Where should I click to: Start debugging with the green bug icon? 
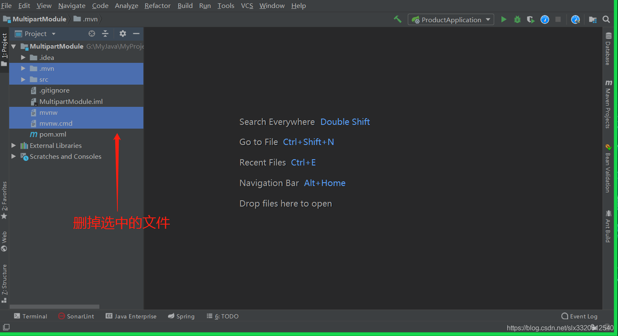pyautogui.click(x=517, y=19)
